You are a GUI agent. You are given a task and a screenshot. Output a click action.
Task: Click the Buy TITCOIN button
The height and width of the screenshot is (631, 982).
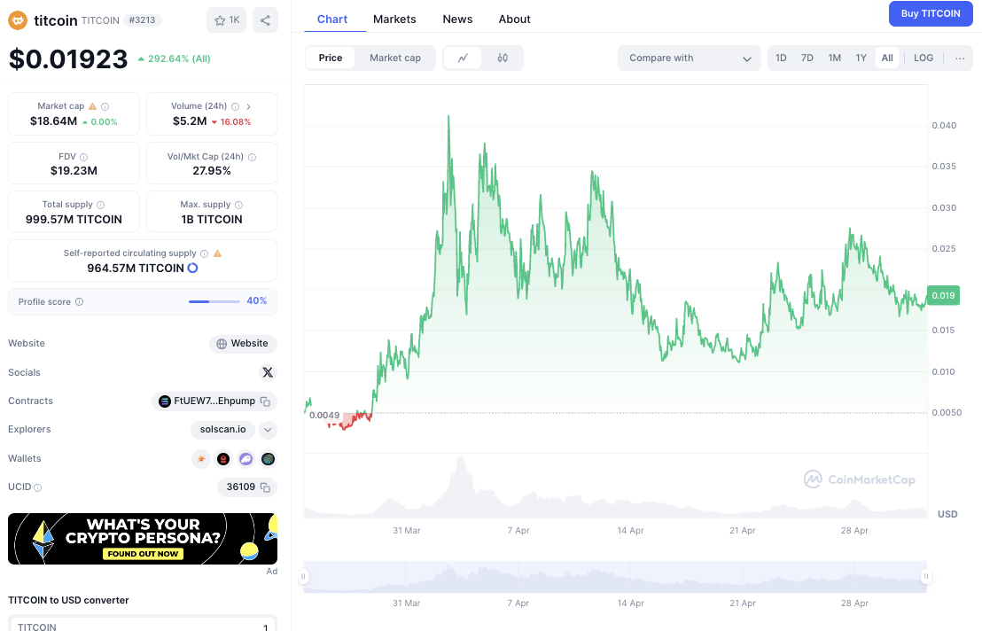click(931, 14)
